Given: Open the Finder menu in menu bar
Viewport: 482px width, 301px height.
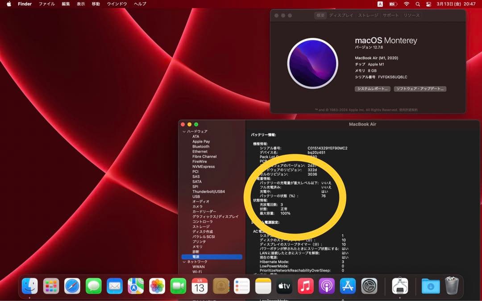Looking at the screenshot, I should [25, 4].
